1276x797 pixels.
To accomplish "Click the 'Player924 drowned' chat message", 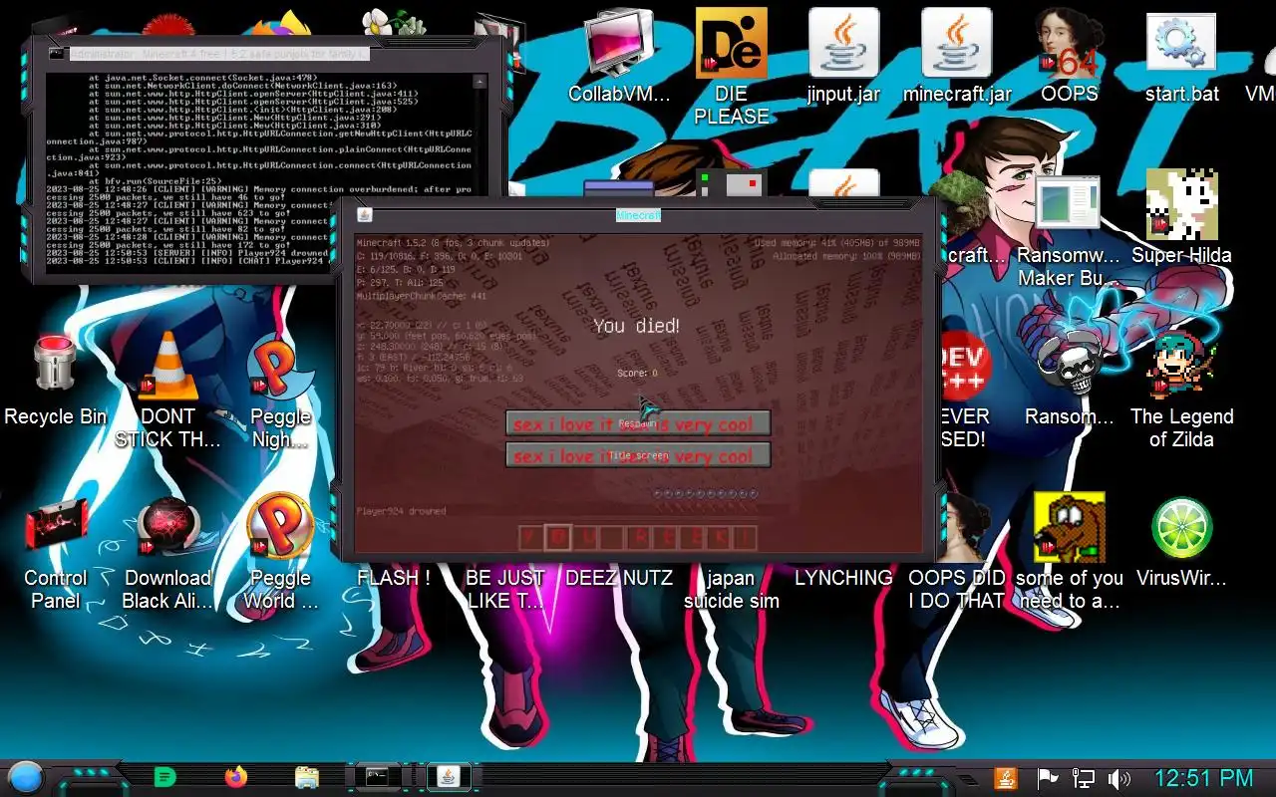I will tap(402, 511).
